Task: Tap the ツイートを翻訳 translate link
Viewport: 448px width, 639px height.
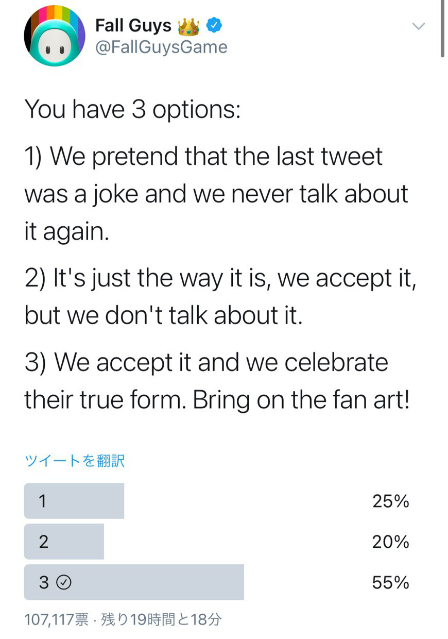Action: 75,461
